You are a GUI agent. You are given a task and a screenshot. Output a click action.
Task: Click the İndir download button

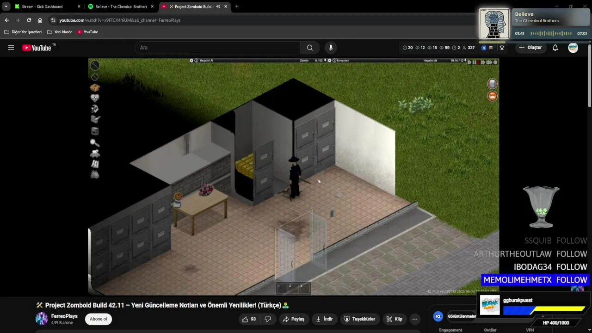tap(324, 319)
